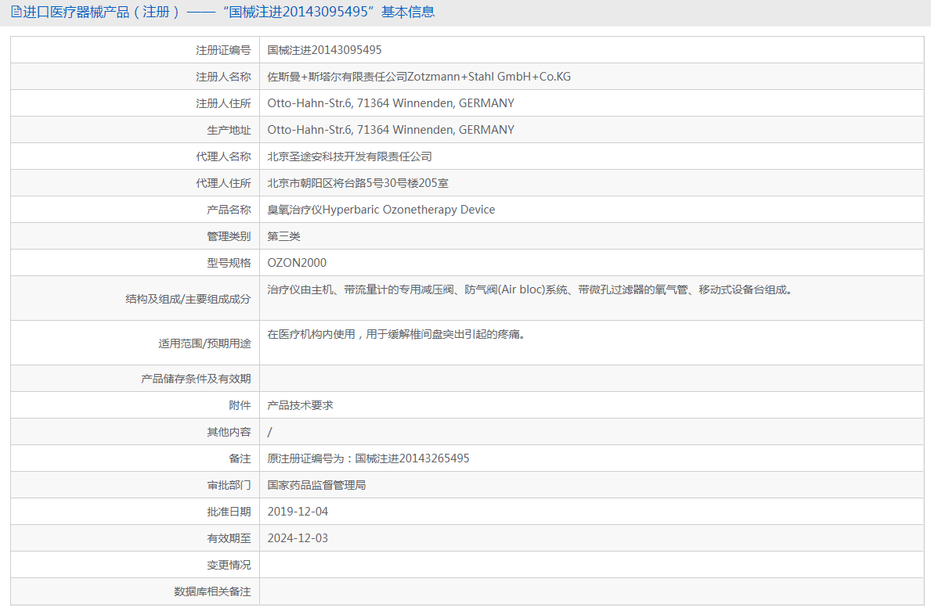Click the 管理类别 value 第三类
Viewport: 931px width, 611px height.
tap(283, 235)
